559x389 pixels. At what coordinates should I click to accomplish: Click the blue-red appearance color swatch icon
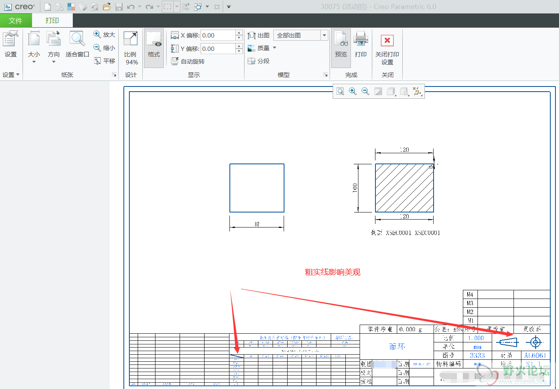[x=71, y=7]
